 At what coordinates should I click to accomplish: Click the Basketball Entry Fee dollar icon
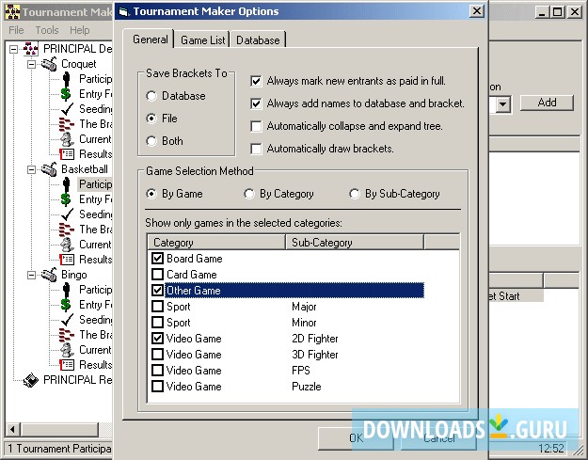click(66, 199)
